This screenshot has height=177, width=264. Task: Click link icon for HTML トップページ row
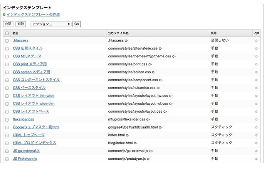click(x=256, y=135)
